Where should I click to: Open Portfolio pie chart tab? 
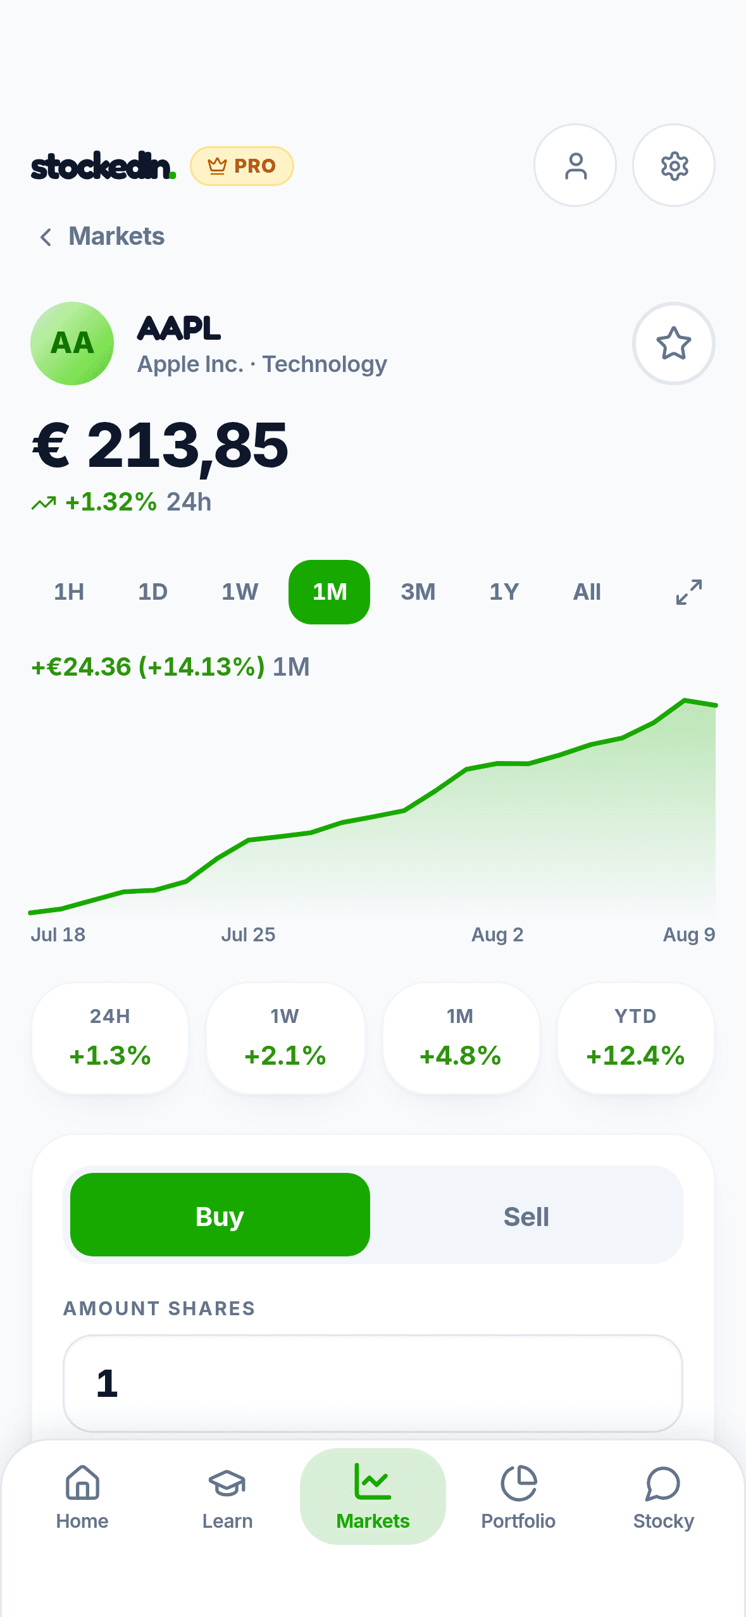click(x=518, y=1497)
